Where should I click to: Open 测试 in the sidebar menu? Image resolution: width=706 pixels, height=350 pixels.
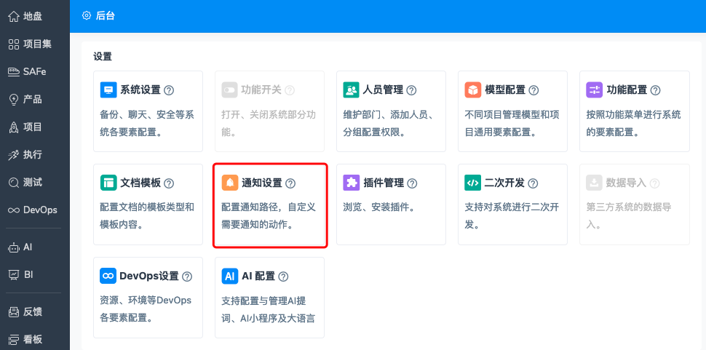click(34, 182)
